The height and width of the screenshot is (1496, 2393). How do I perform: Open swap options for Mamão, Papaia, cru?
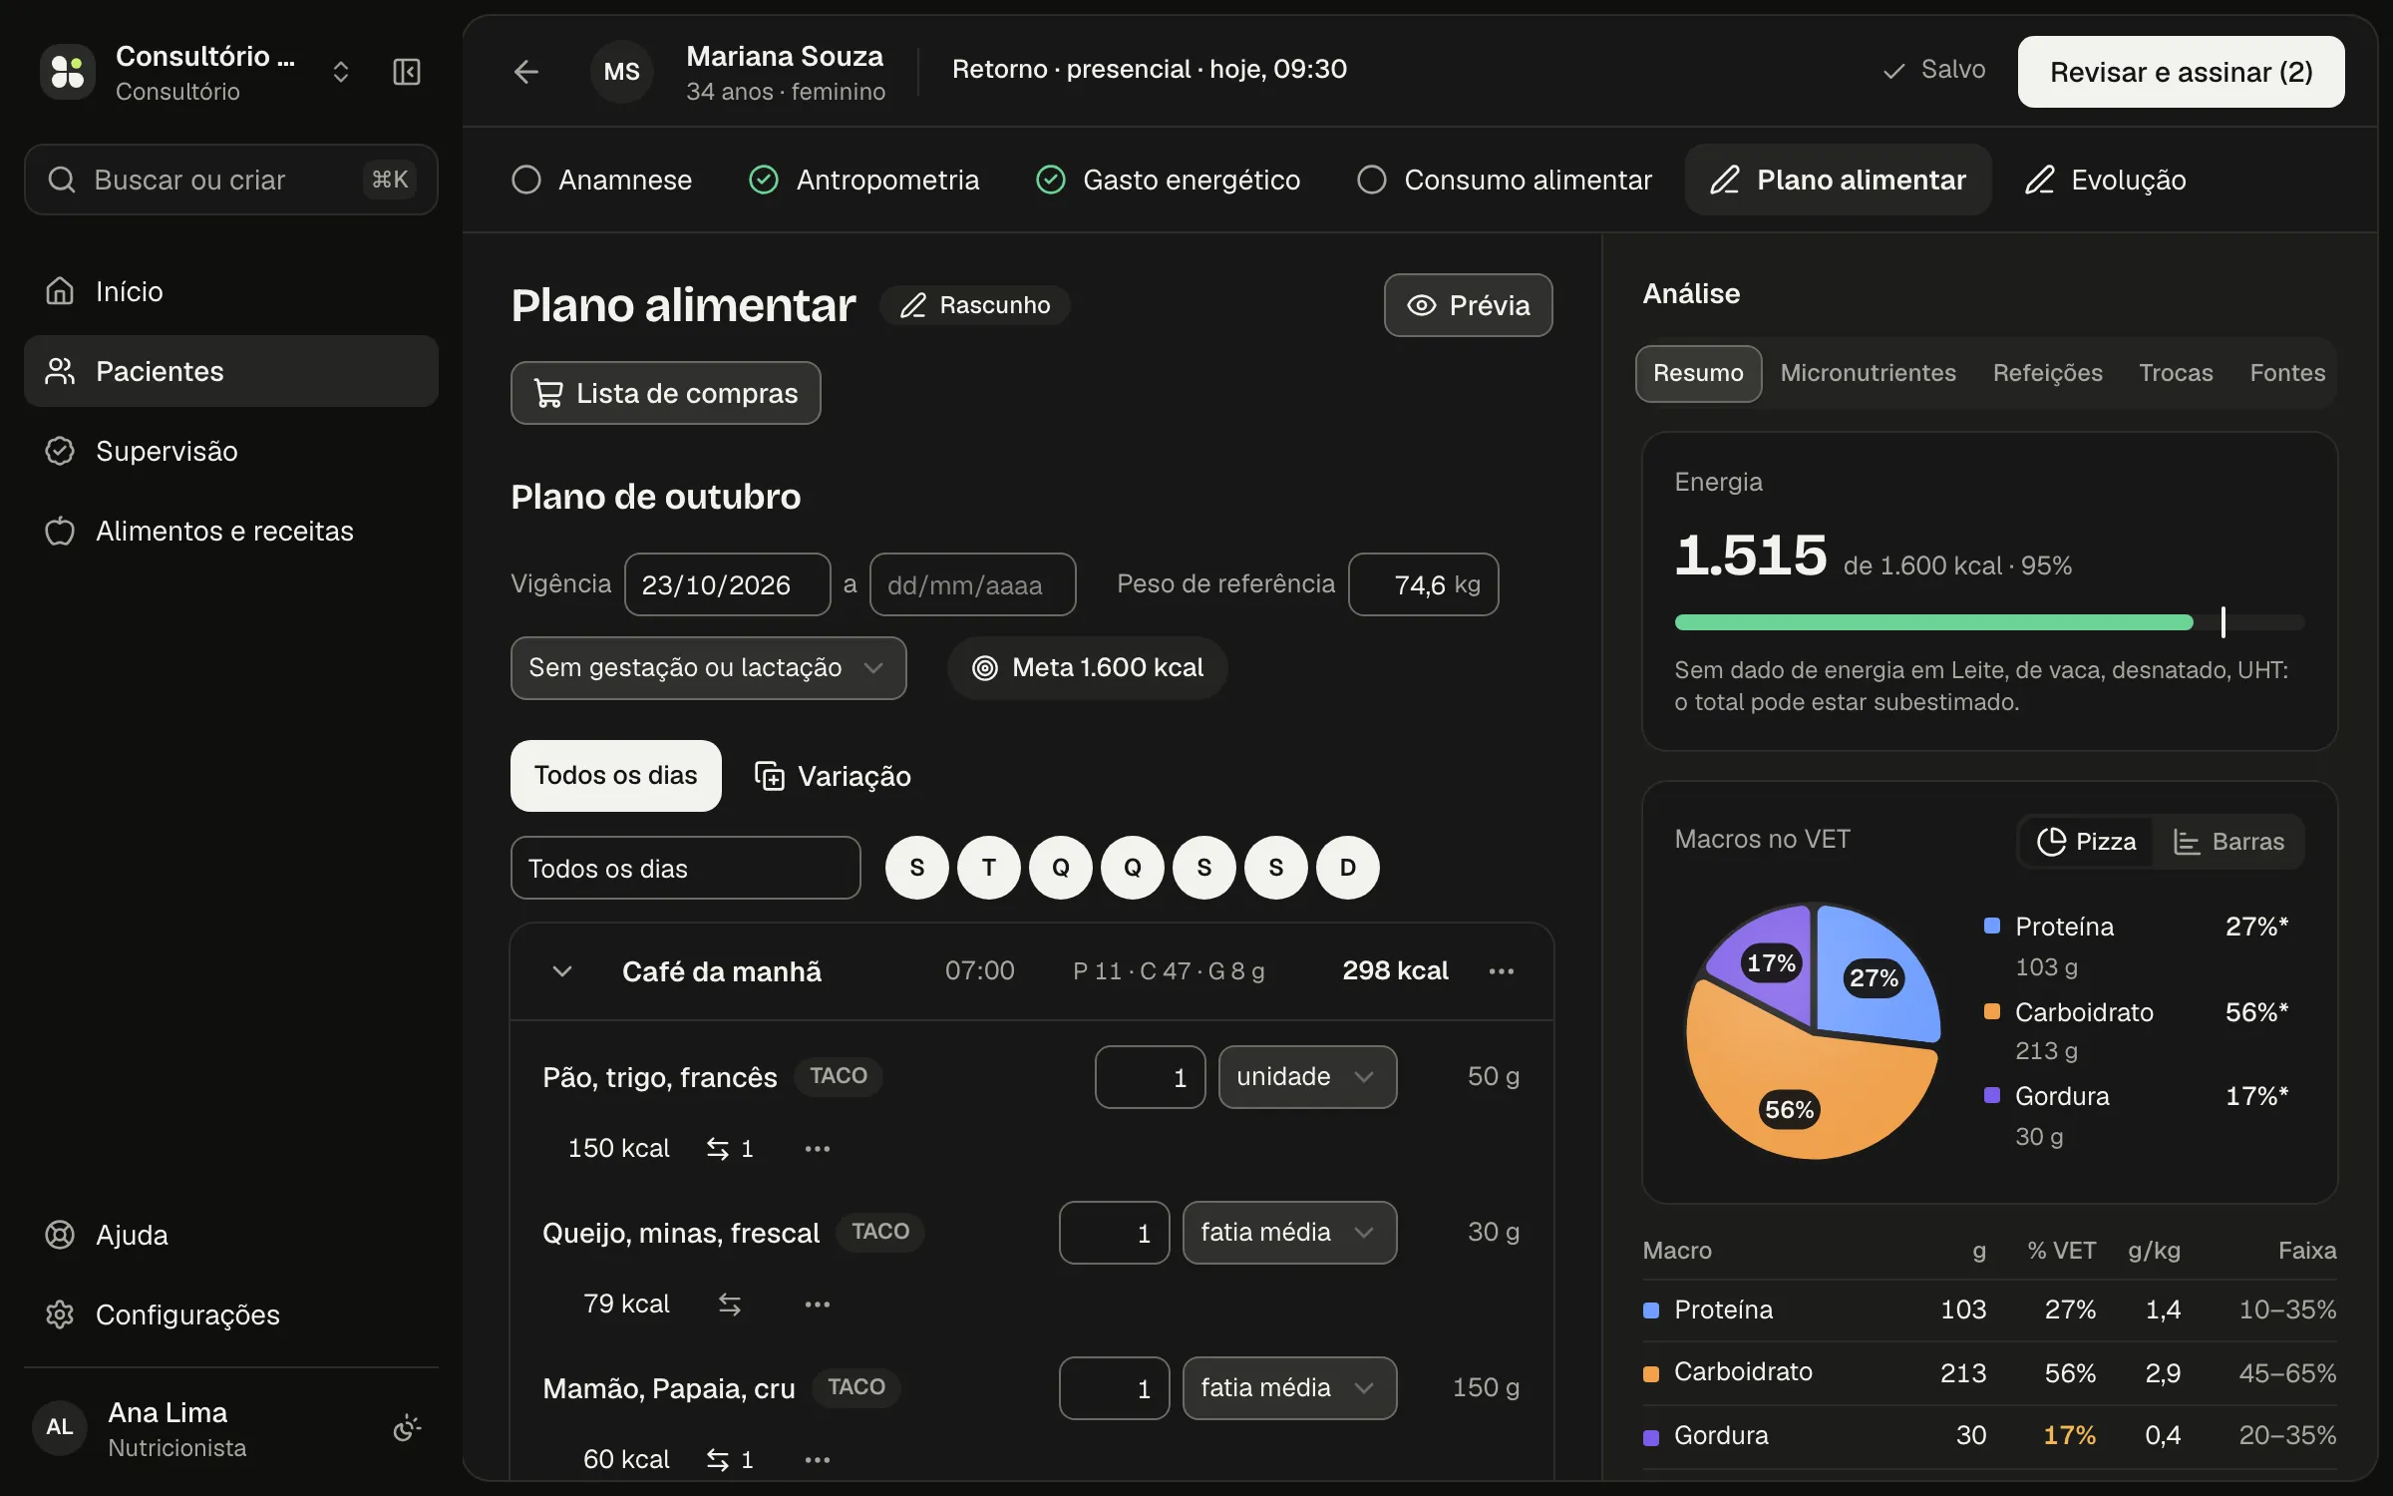730,1460
